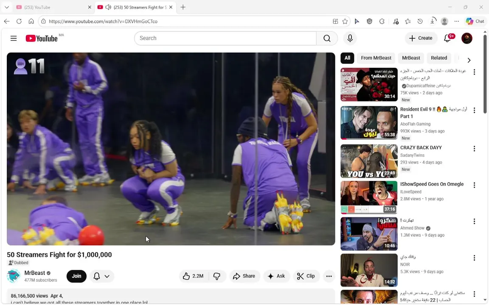Open the Ahmed Show 10:46 video thumbnail
The height and width of the screenshot is (305, 489).
click(369, 234)
